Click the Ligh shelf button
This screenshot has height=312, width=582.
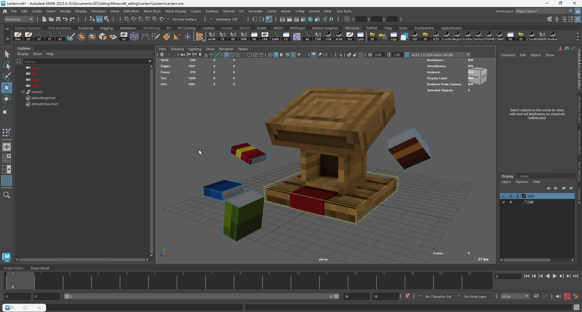click(393, 36)
